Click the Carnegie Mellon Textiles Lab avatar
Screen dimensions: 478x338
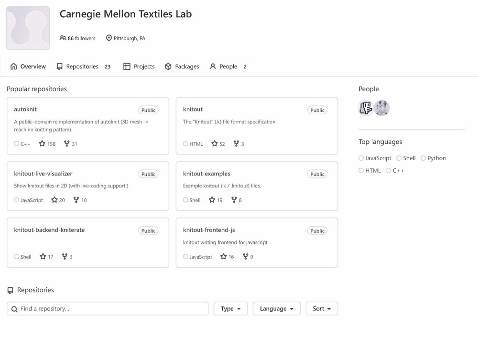pos(28,28)
